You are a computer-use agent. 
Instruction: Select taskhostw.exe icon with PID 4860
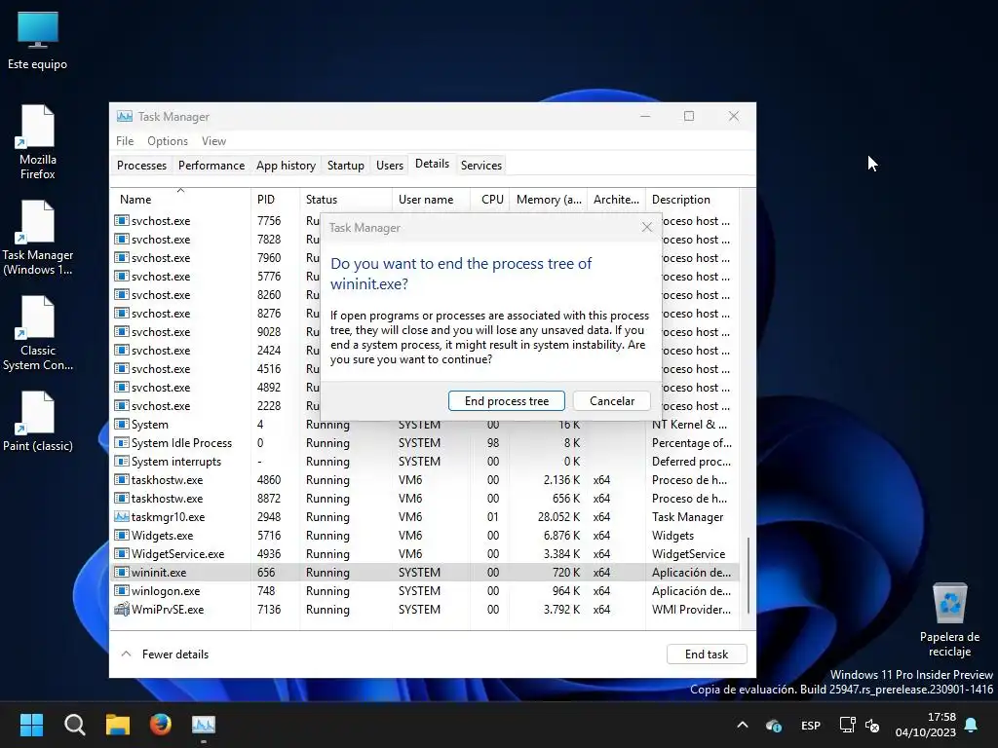[x=122, y=479]
